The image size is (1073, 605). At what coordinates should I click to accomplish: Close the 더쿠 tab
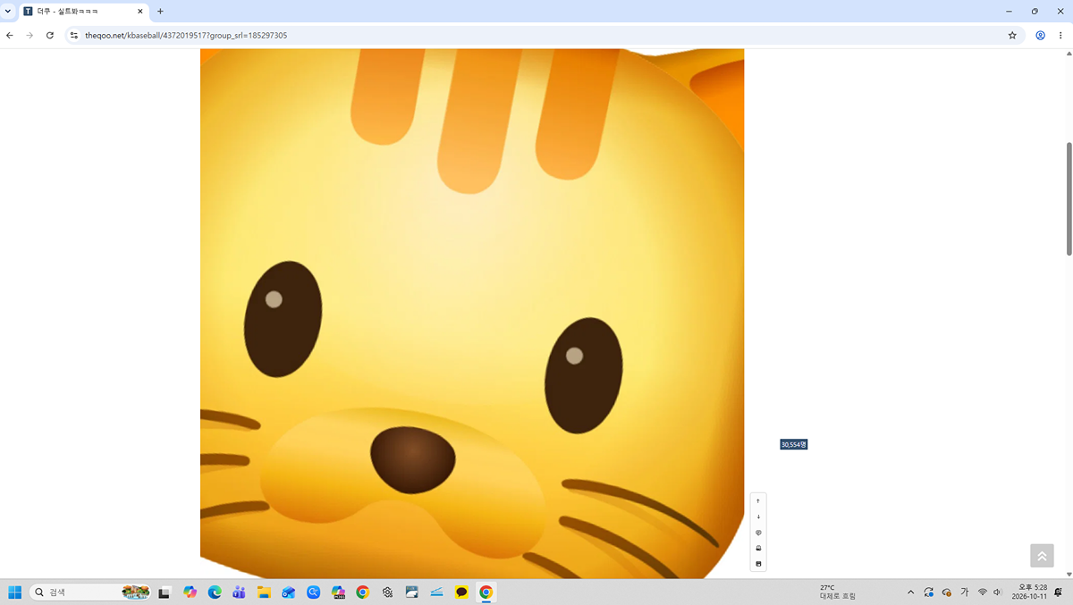(x=139, y=12)
